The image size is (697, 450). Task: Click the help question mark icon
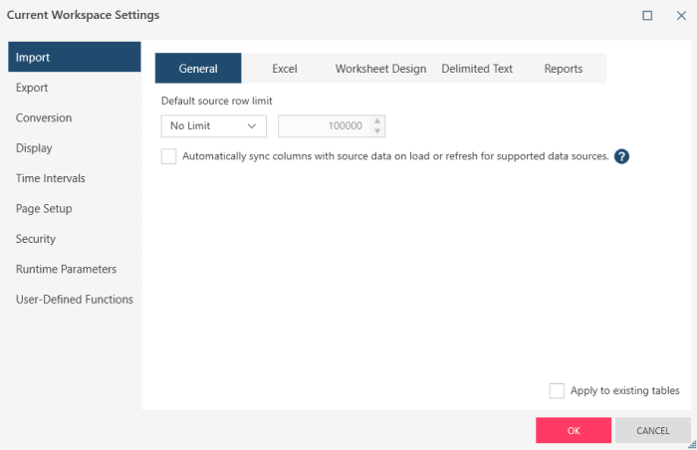[621, 156]
